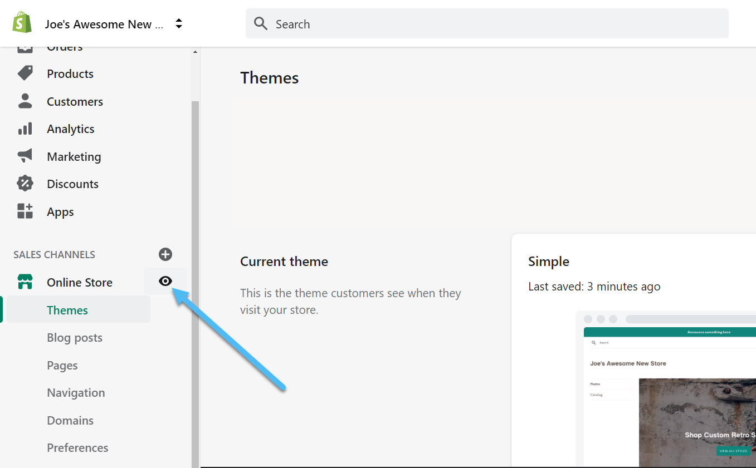This screenshot has height=468, width=756.
Task: Click the Apps grid icon
Action: 25,211
